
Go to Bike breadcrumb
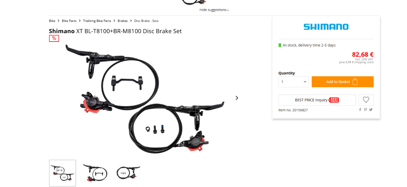point(52,21)
